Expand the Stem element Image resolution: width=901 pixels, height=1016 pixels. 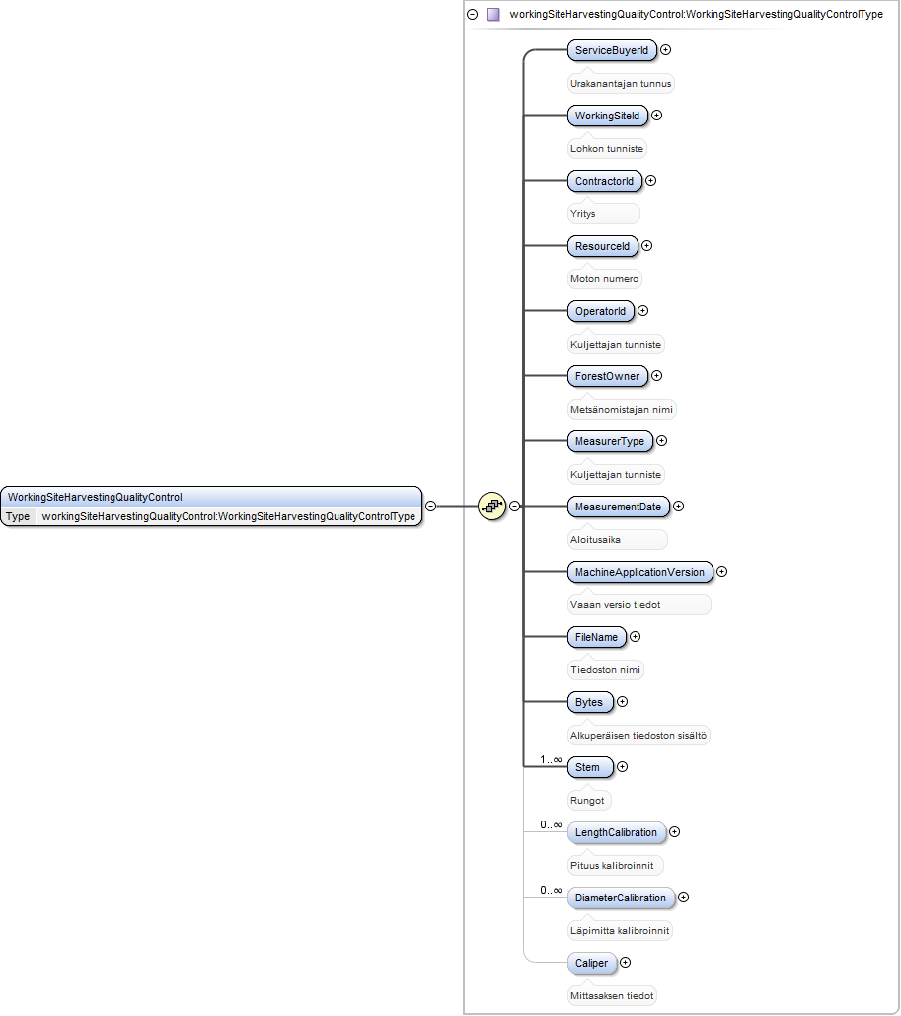622,766
